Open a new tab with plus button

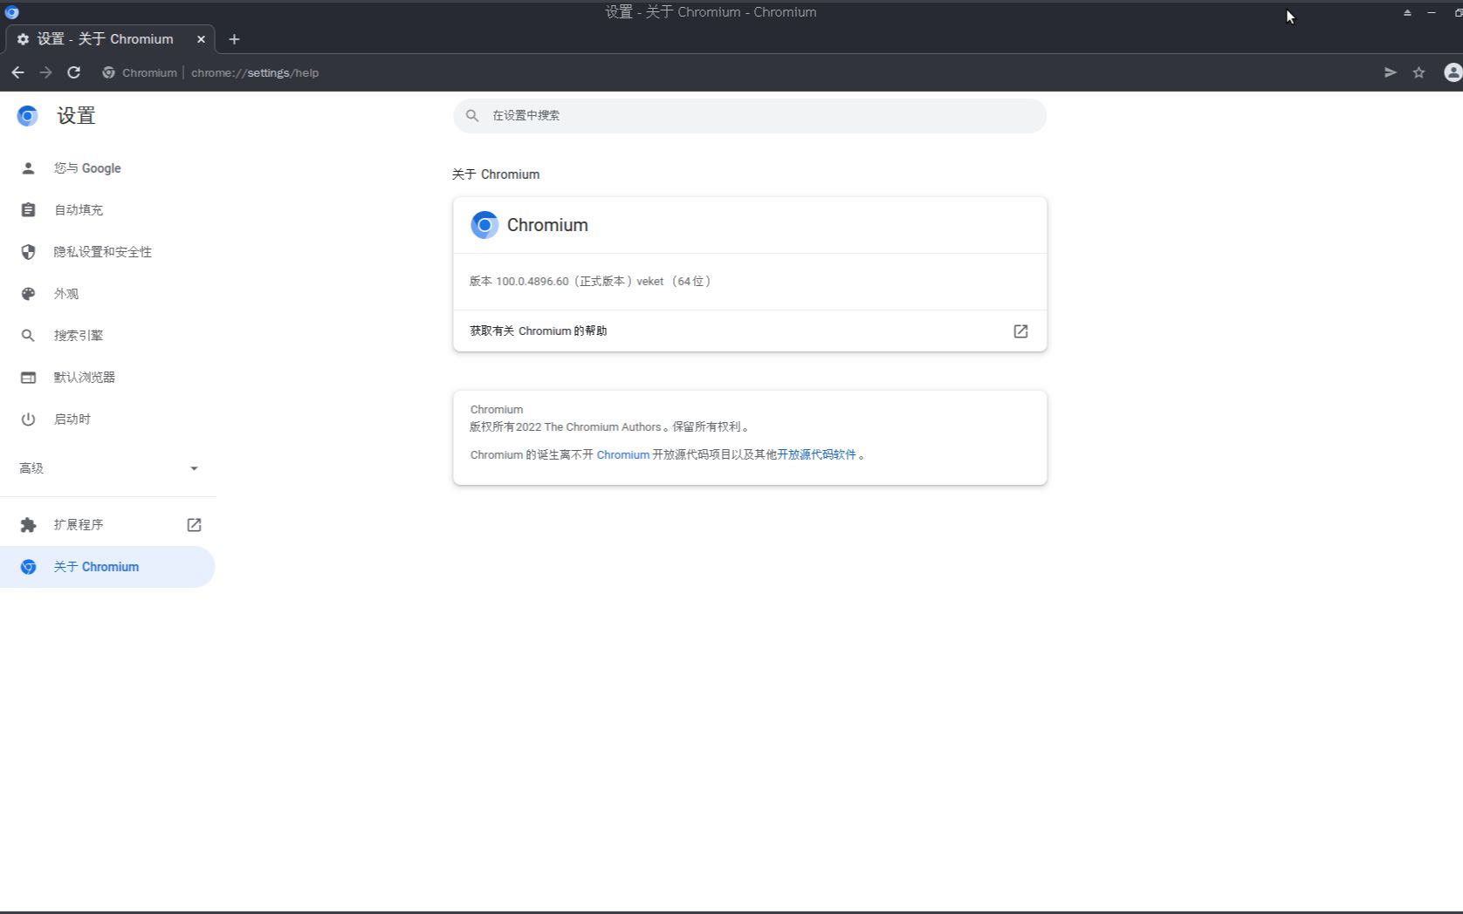point(234,39)
